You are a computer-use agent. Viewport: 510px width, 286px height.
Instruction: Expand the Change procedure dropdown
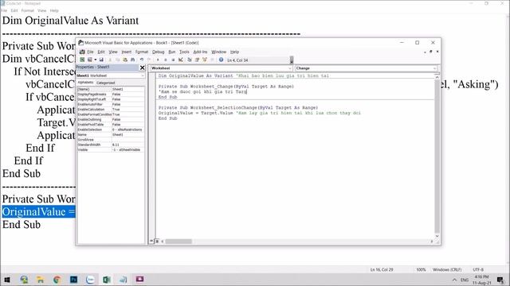(x=434, y=68)
